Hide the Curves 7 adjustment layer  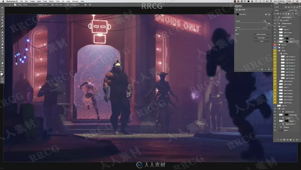coord(275,20)
